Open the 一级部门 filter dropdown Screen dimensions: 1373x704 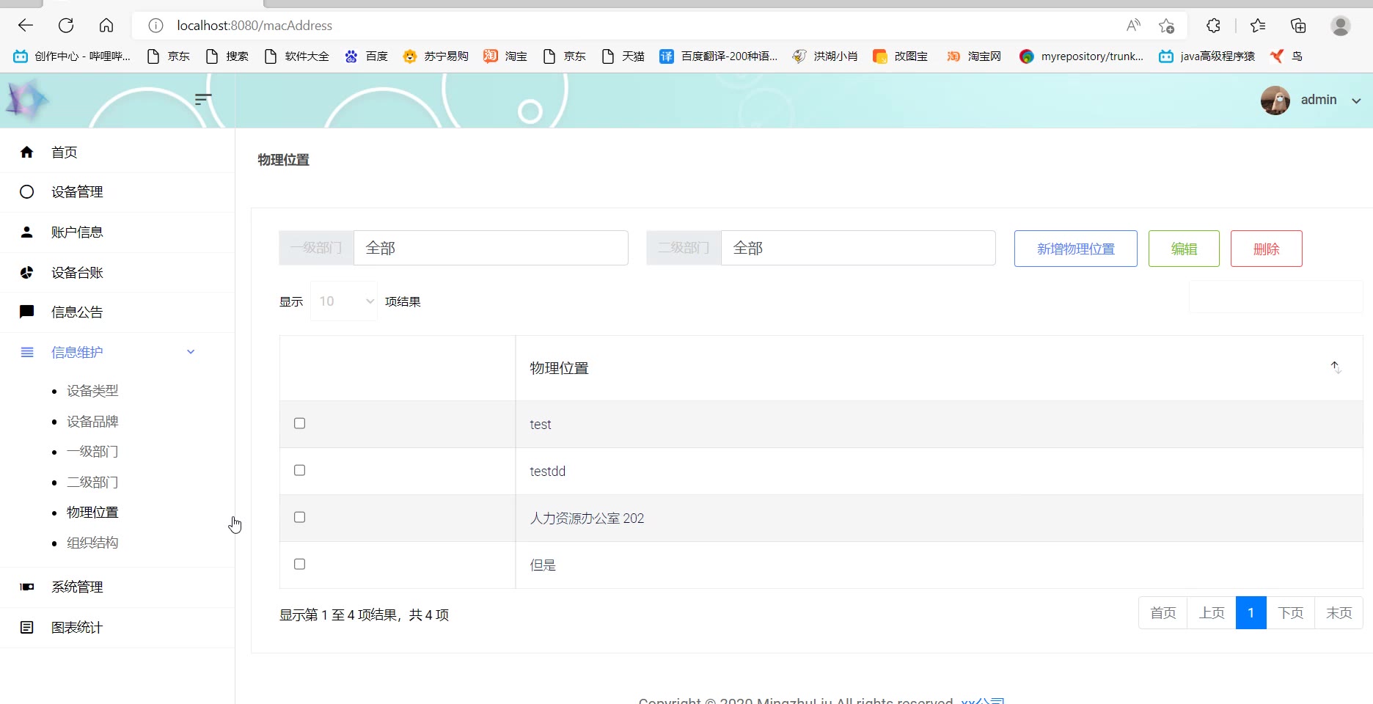pos(491,248)
